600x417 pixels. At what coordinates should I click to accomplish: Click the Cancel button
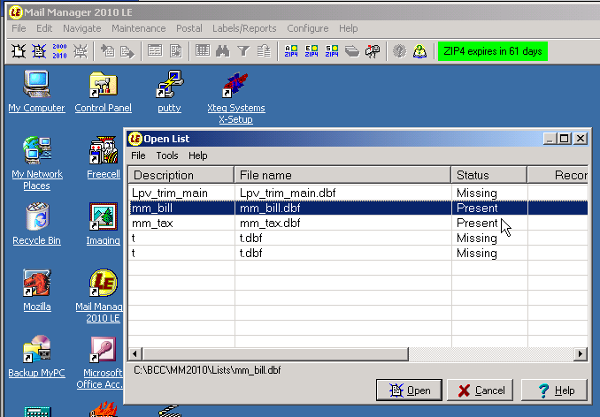481,390
